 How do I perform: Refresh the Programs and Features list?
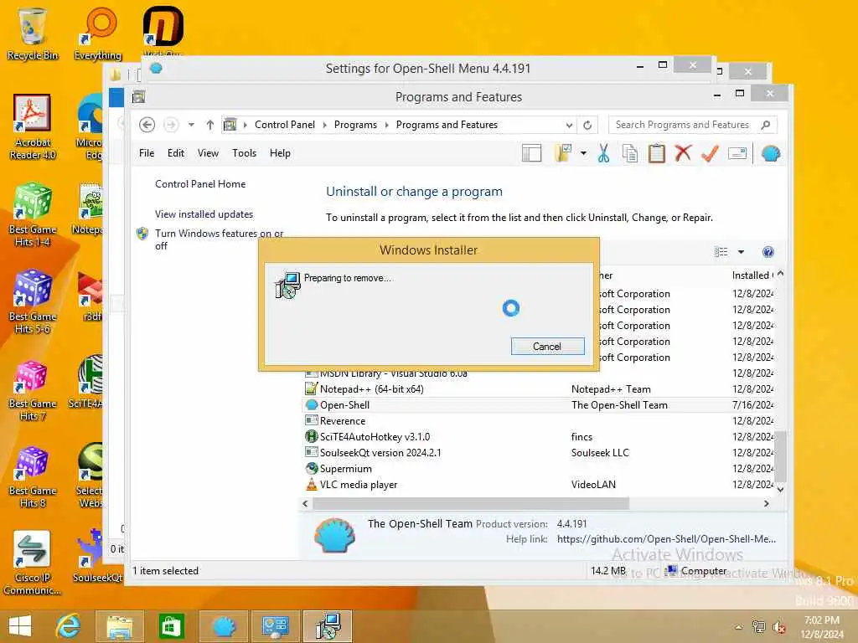click(587, 125)
